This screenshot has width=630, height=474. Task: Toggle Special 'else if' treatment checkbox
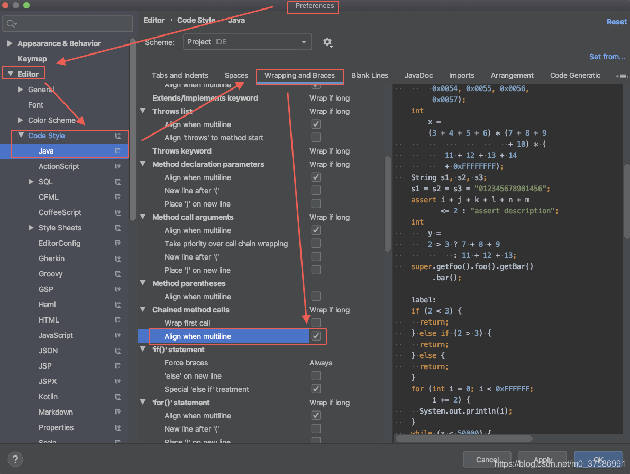(x=316, y=389)
